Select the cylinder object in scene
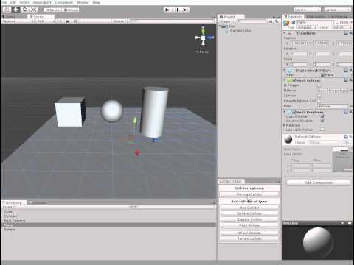 (x=154, y=112)
